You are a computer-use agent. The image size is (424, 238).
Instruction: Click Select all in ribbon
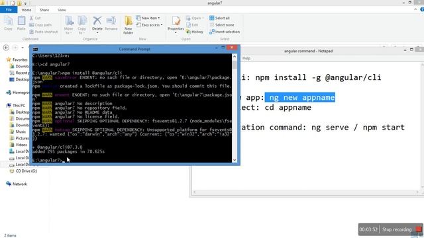point(219,18)
